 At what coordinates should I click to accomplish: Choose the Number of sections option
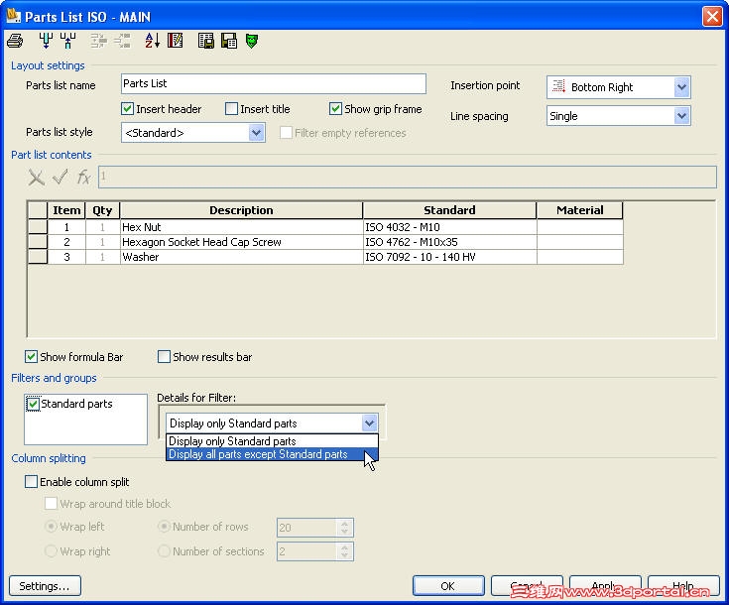pyautogui.click(x=164, y=551)
